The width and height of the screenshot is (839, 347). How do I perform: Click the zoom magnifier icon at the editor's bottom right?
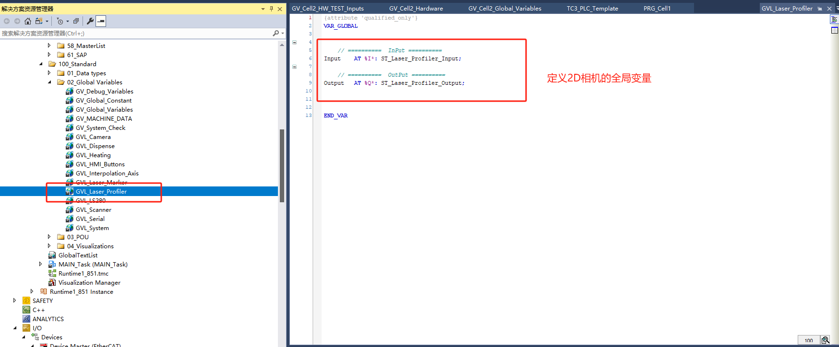click(x=825, y=340)
